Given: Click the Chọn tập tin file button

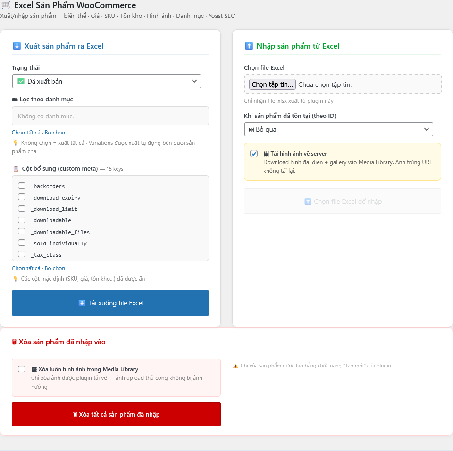Looking at the screenshot, I should 272,84.
